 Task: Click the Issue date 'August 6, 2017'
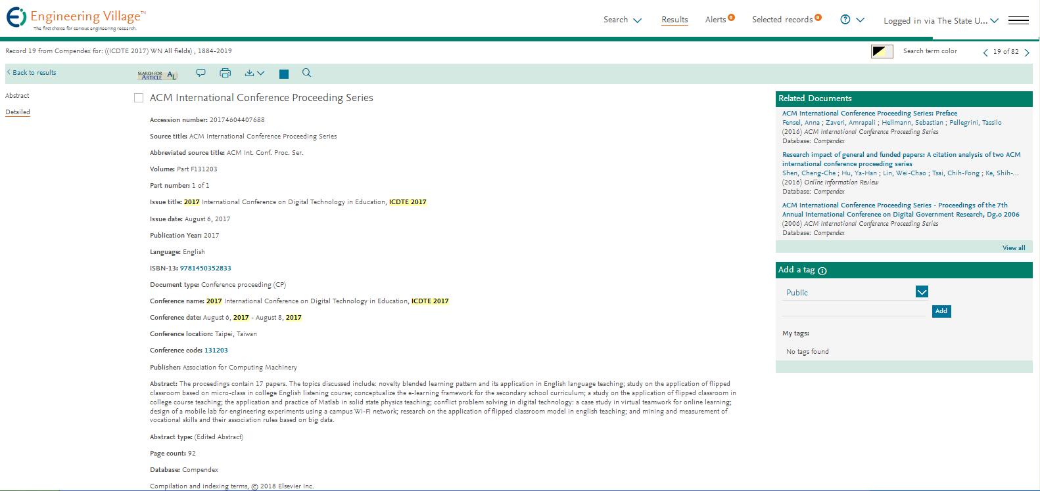208,219
